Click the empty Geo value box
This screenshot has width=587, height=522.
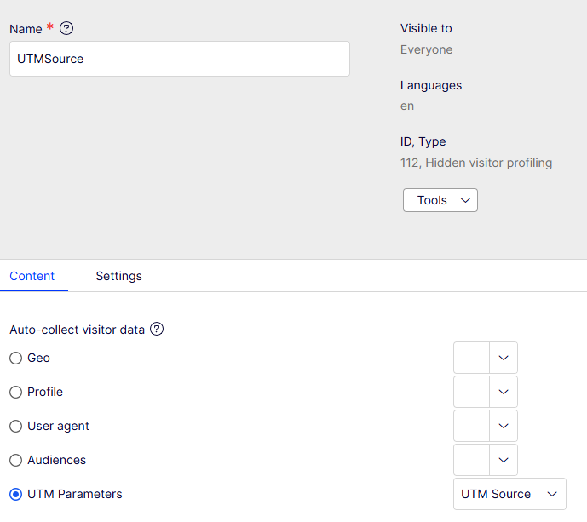point(471,358)
